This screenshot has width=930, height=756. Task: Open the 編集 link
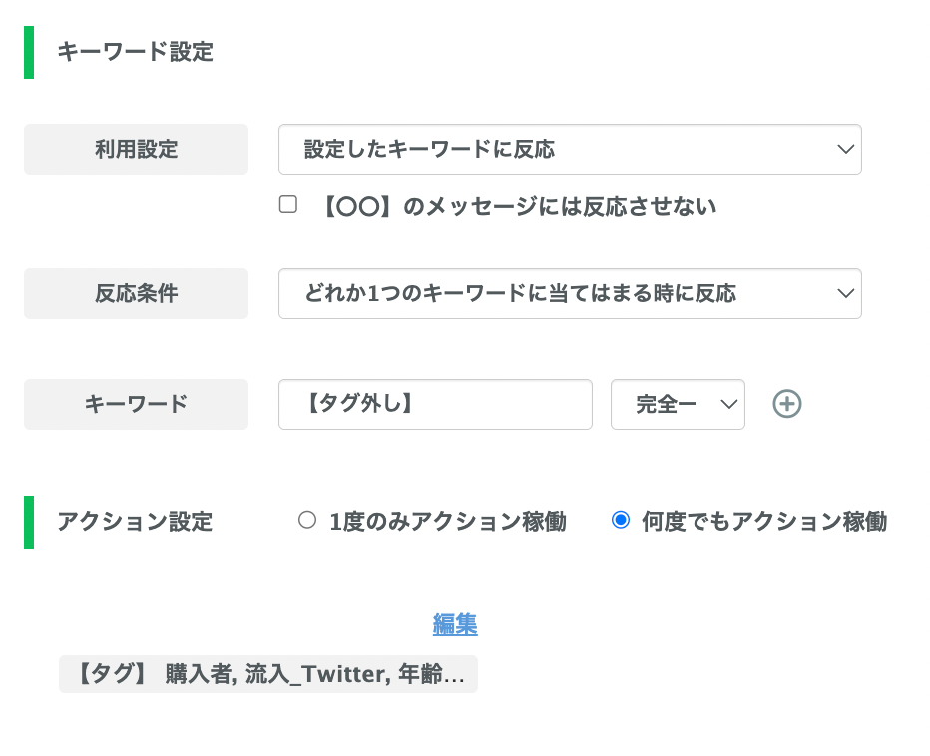tap(455, 624)
